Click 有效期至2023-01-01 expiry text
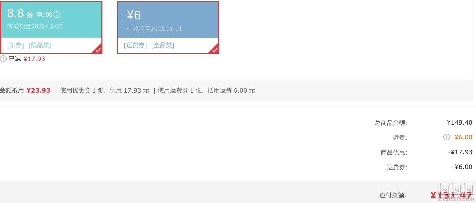This screenshot has width=476, height=203. point(154,29)
